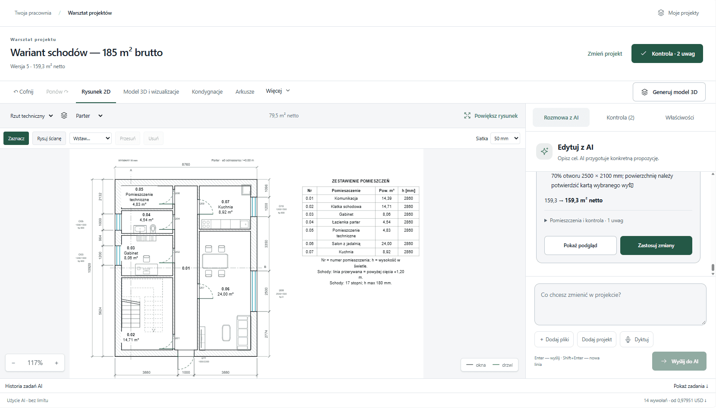The height and width of the screenshot is (409, 716).
Task: Open the Kondygnacje tab
Action: (207, 92)
